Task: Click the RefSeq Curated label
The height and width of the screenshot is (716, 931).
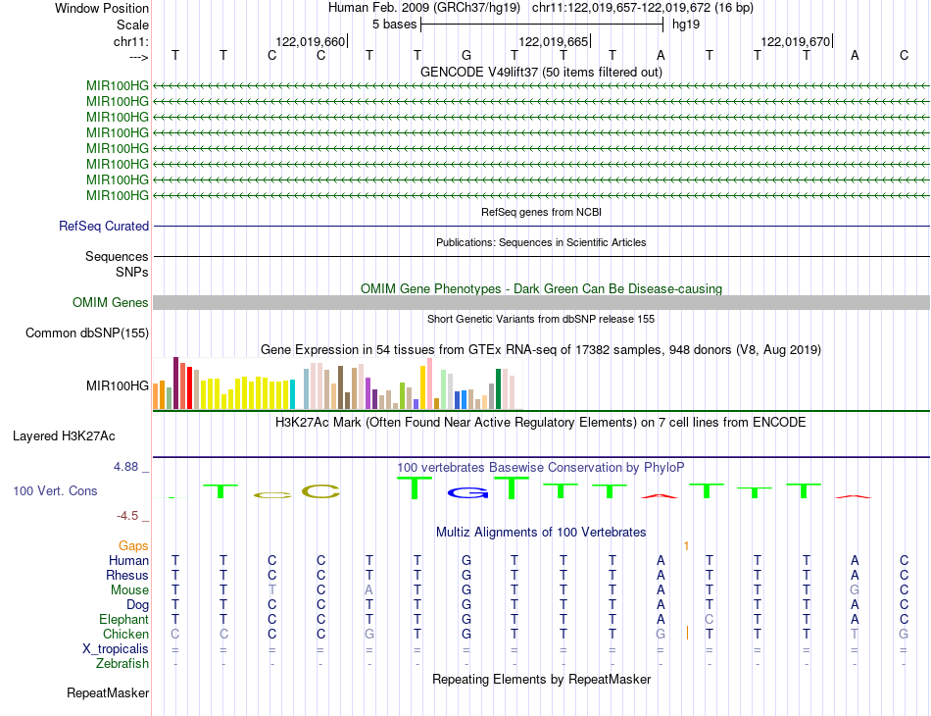Action: click(104, 226)
